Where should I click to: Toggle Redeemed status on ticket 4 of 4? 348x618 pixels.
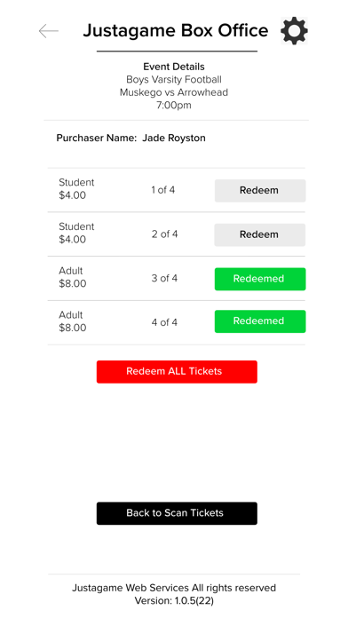(x=260, y=321)
